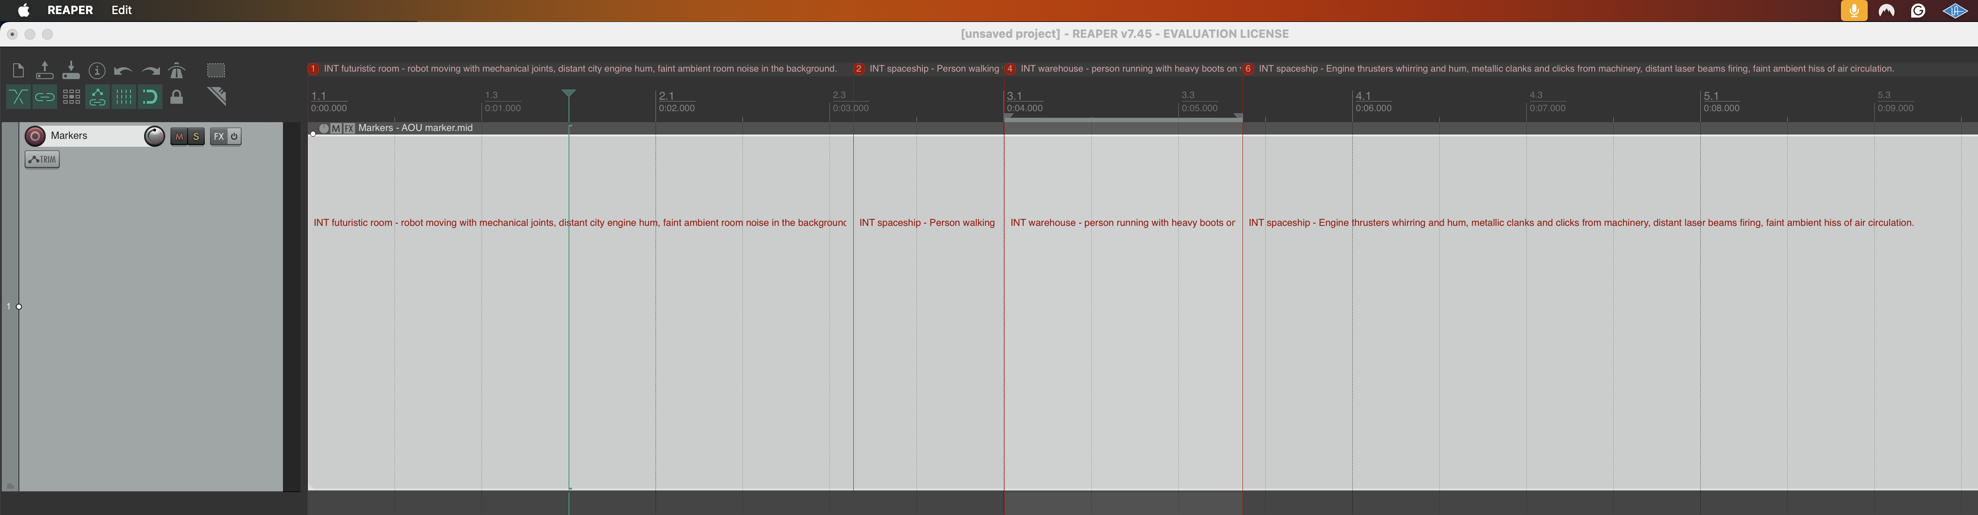
Task: Open the Edit menu
Action: click(121, 10)
